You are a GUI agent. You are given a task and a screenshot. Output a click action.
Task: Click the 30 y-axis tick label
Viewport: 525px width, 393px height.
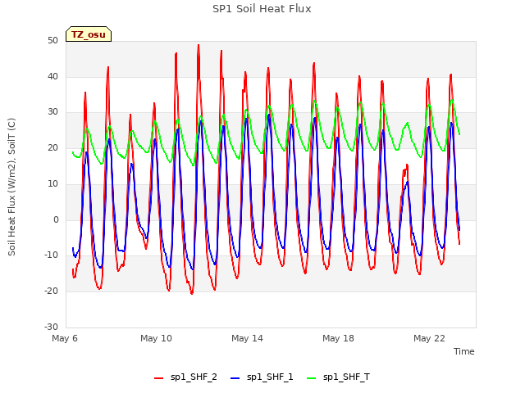click(52, 112)
